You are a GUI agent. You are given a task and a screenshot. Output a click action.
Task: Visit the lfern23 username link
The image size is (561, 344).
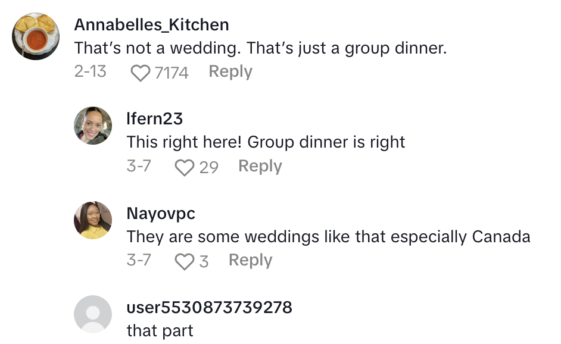point(155,118)
